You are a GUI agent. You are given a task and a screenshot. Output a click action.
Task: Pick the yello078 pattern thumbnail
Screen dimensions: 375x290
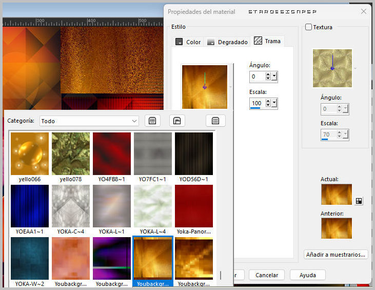pos(71,153)
